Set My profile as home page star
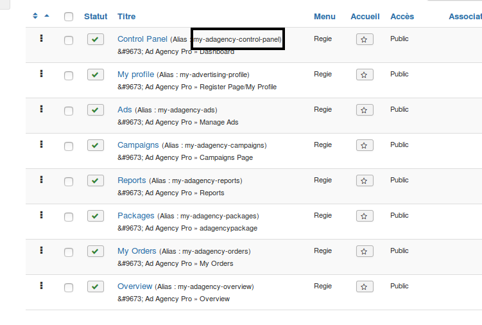 pyautogui.click(x=365, y=75)
